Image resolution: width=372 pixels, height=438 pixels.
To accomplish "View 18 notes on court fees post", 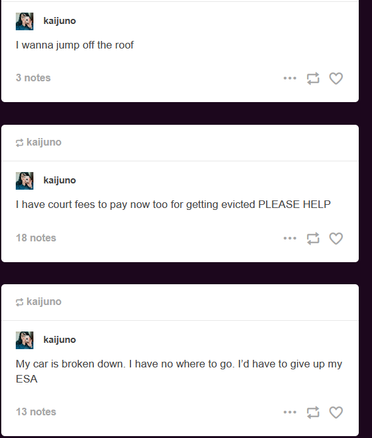I will (36, 238).
